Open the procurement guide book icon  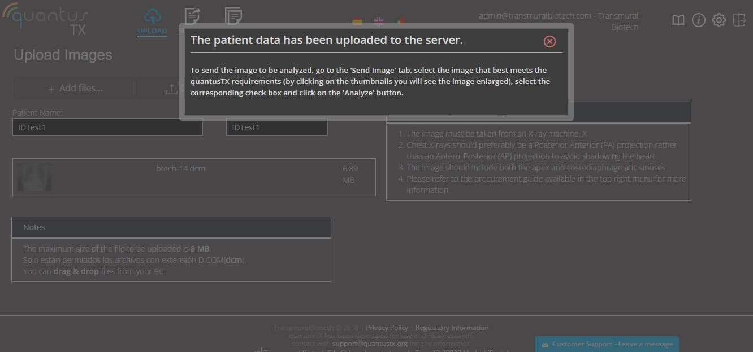(x=678, y=20)
